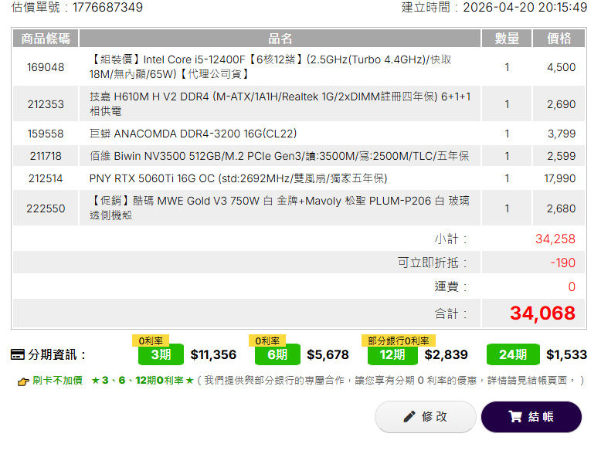Click the $5,678 installment amount

click(328, 354)
